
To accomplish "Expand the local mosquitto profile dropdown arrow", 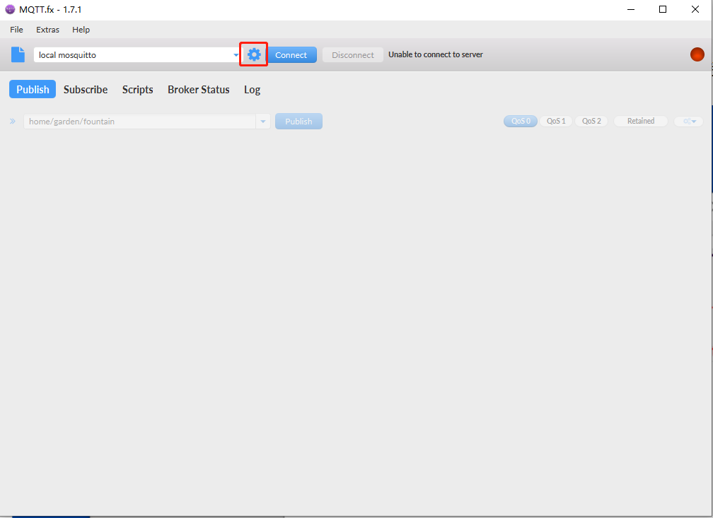I will [236, 55].
